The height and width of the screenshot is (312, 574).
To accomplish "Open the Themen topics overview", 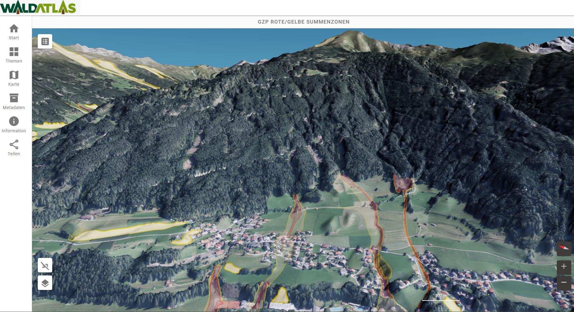I will click(14, 55).
